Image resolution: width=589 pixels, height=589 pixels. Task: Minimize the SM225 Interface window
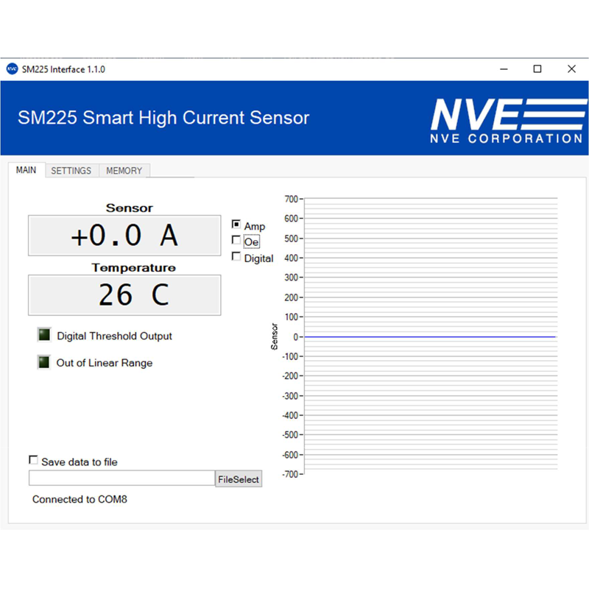tap(504, 69)
